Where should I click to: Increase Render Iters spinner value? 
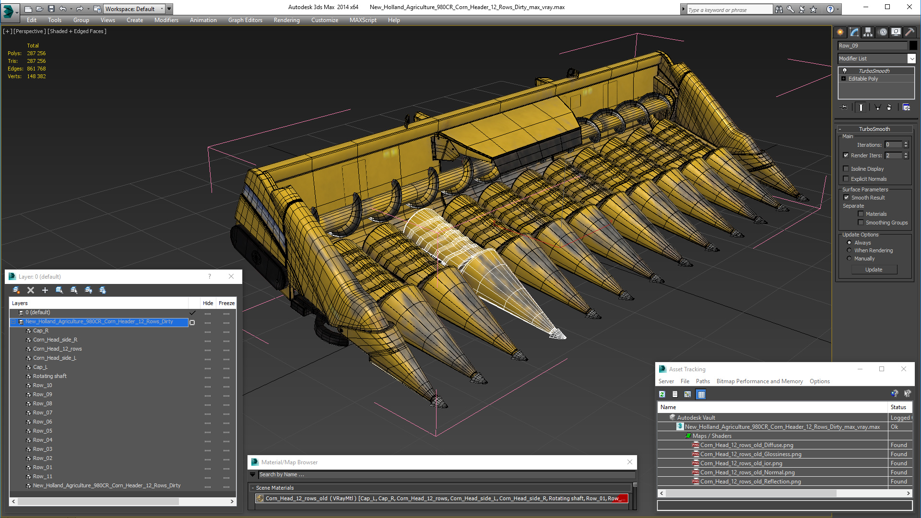click(x=906, y=153)
